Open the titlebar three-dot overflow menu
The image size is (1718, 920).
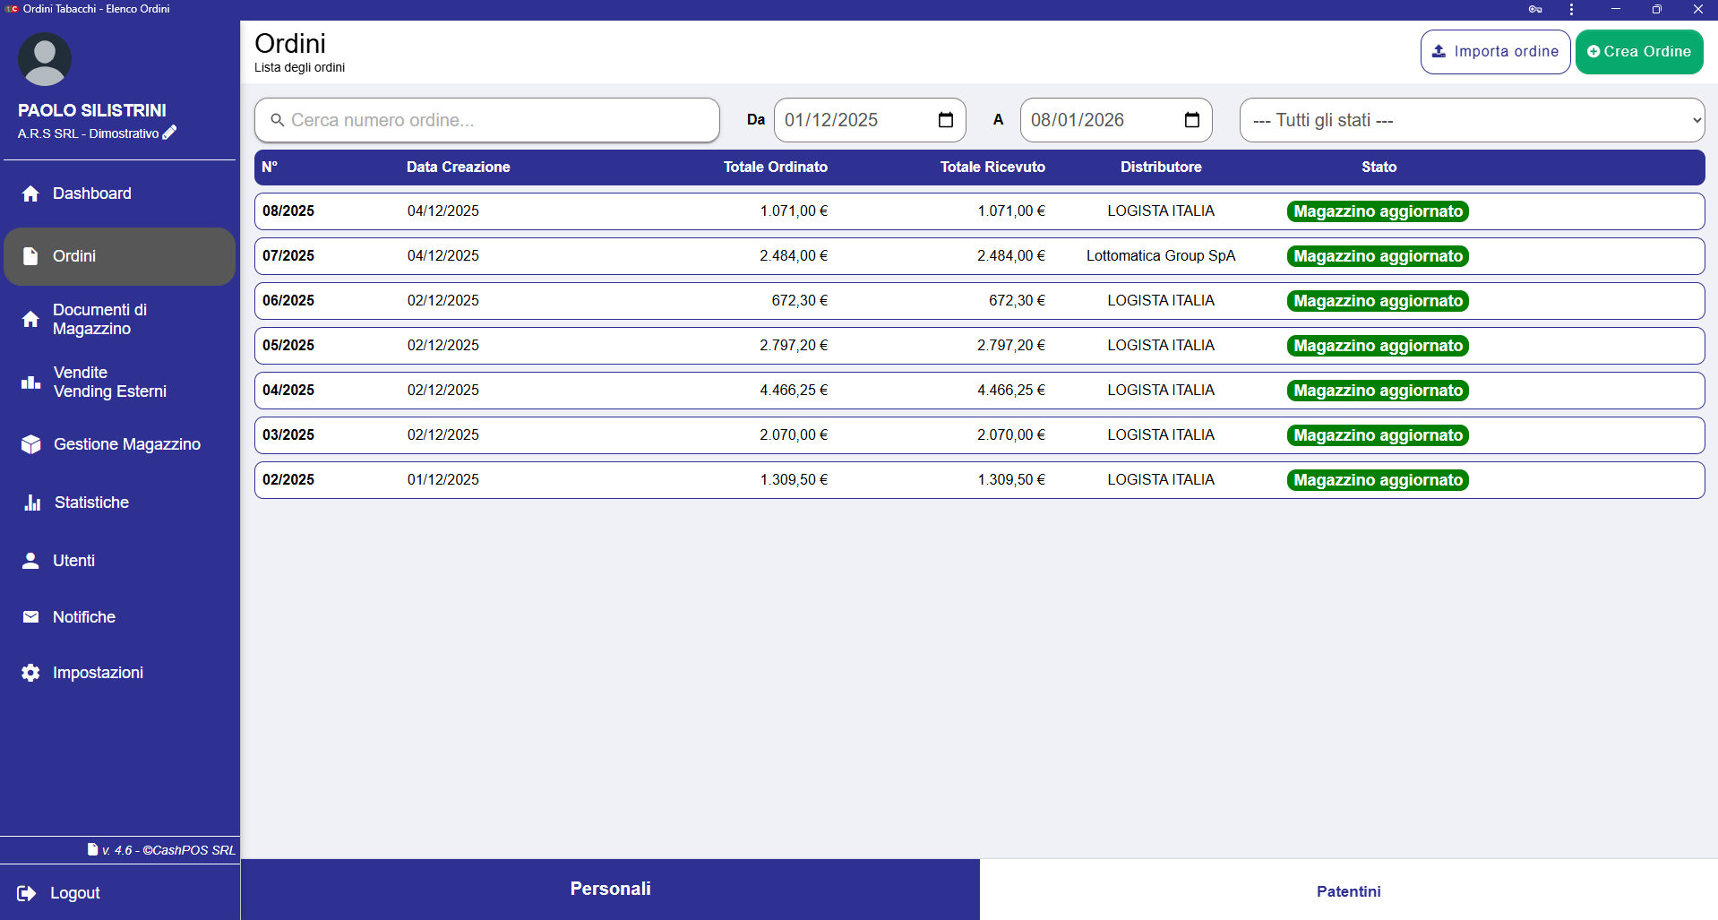1571,10
